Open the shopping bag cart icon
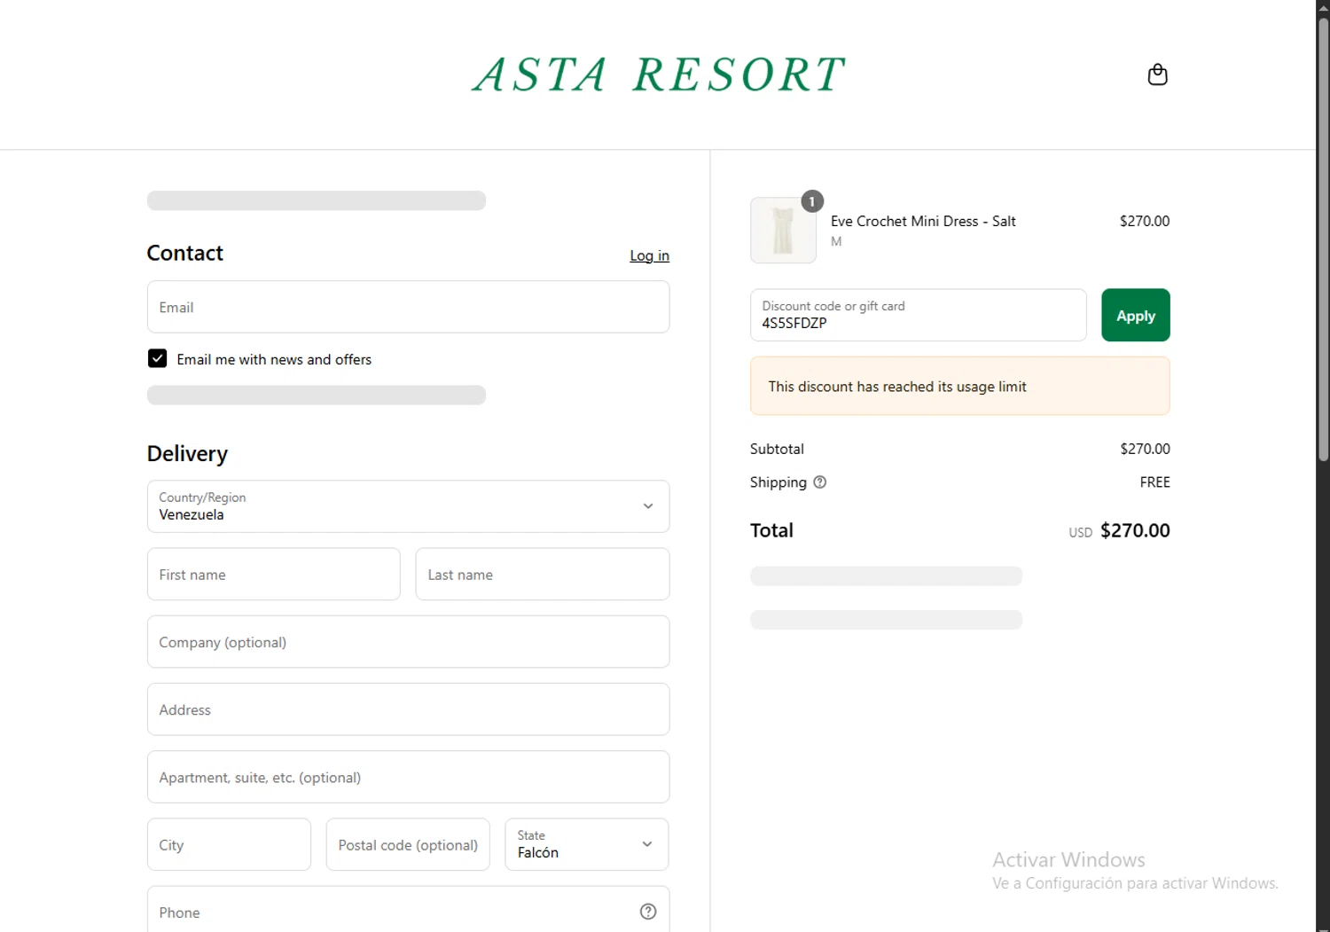1330x932 pixels. coord(1157,74)
